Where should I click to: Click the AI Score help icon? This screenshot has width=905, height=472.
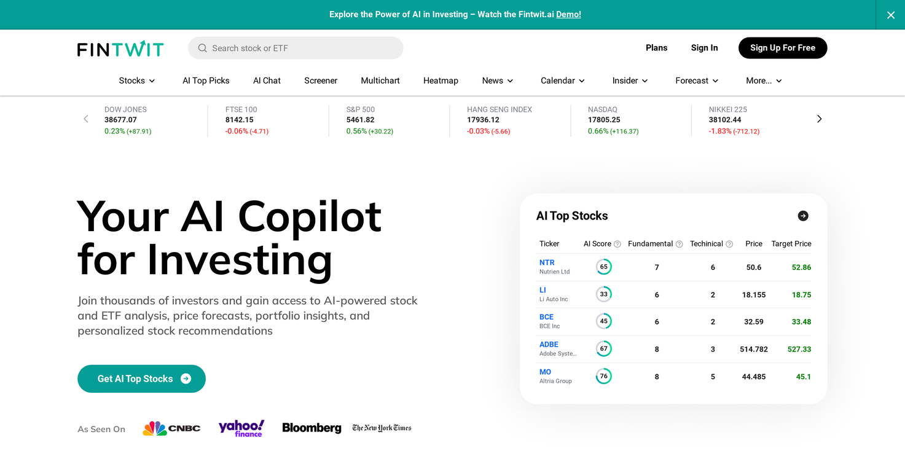(x=617, y=244)
